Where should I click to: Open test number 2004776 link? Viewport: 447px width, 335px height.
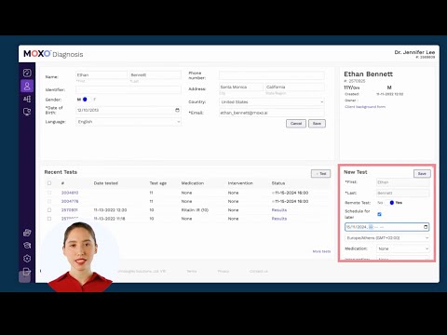[70, 201]
